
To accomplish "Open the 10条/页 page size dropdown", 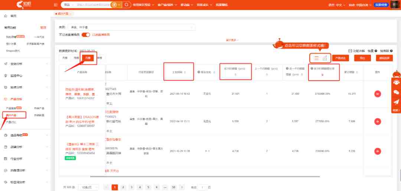I will 88,187.
